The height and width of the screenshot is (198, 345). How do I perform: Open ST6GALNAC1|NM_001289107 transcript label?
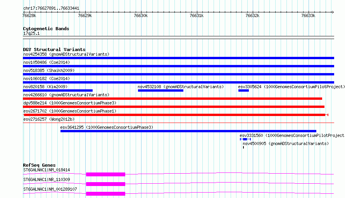[50, 189]
